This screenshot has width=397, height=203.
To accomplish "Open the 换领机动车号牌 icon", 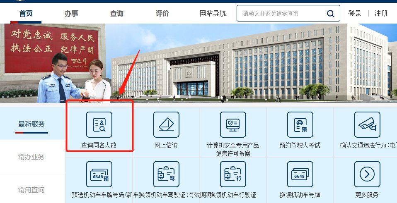I will tap(300, 174).
